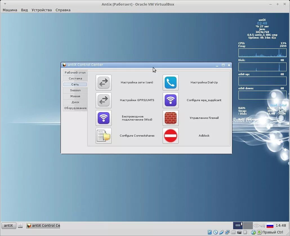290x236 pixels.
Task: Click VirtualBox shared folders status icon
Action: coord(233,232)
